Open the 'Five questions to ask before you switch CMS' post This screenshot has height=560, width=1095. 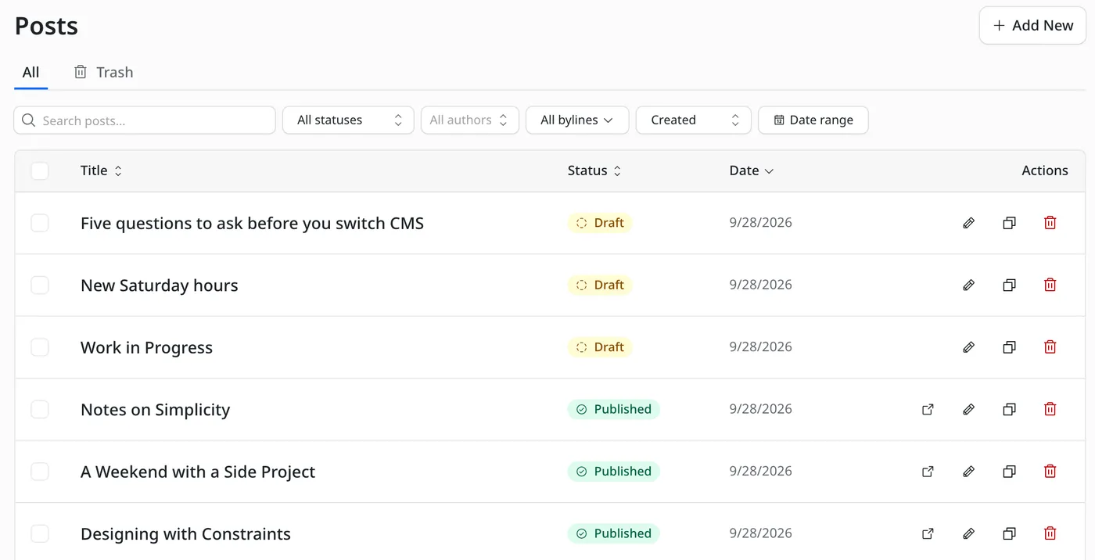coord(252,224)
